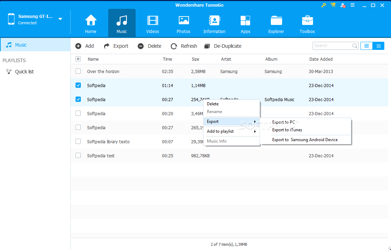Click the Softpedia Music album cell

(279, 100)
